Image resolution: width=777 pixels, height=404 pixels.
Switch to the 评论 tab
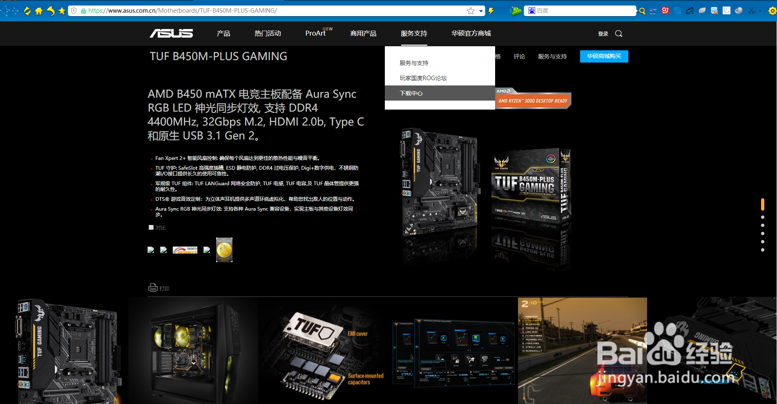[519, 56]
